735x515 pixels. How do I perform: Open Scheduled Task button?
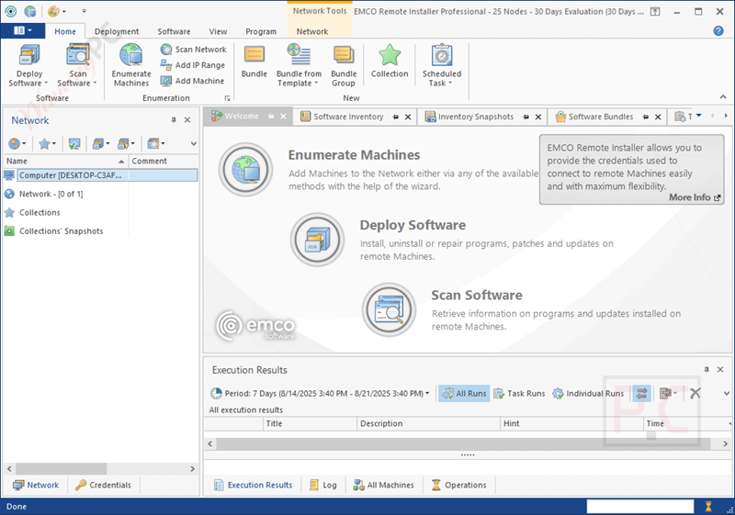(442, 65)
